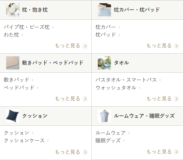Select バスタオル・スマートバス link
The height and width of the screenshot is (160, 183).
point(126,80)
